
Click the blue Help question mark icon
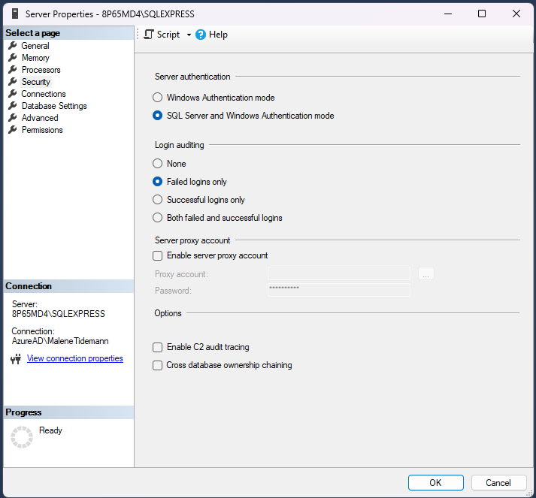tap(201, 35)
